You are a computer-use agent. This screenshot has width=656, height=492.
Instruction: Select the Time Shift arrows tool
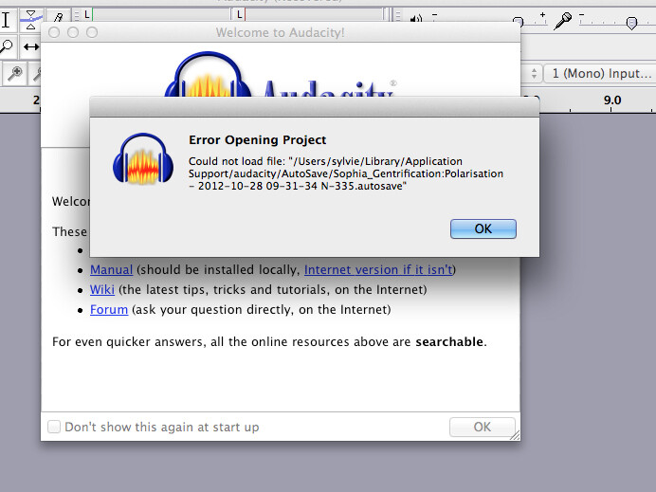tap(30, 46)
